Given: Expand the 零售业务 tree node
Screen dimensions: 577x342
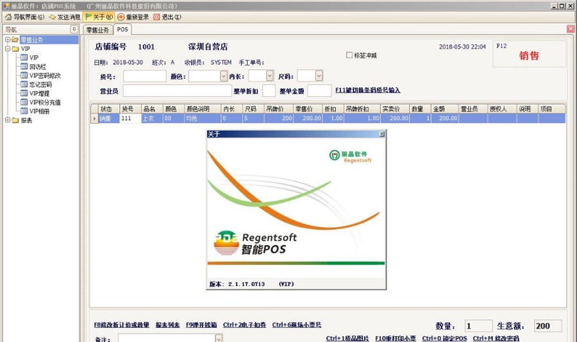Looking at the screenshot, I should 8,39.
